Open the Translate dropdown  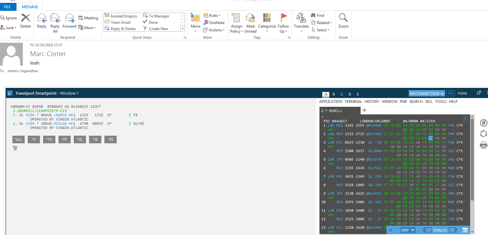point(301,23)
